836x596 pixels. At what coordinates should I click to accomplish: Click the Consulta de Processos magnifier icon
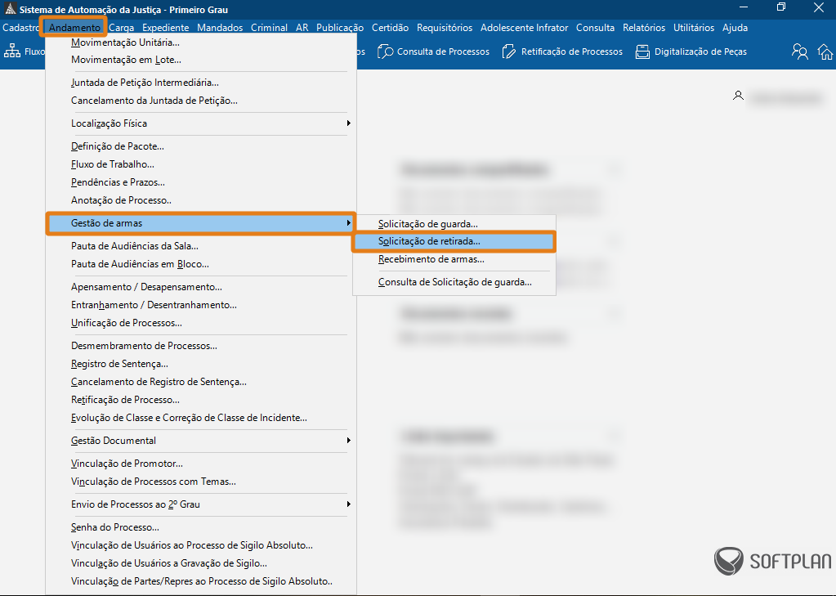385,52
